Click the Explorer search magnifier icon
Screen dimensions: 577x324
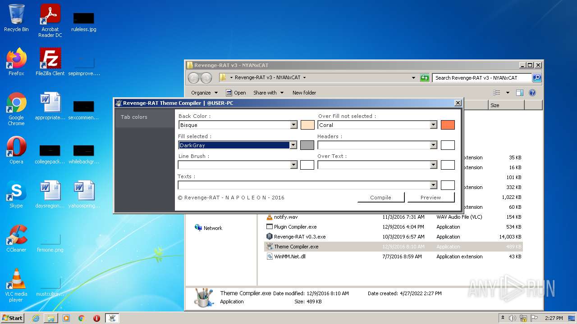point(537,78)
